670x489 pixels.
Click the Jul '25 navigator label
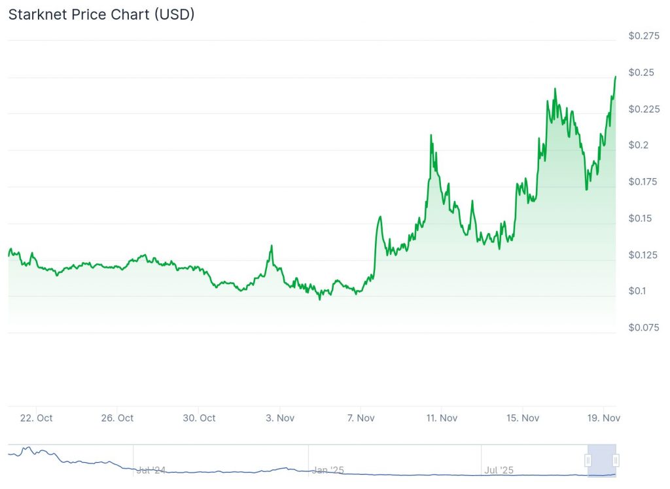pyautogui.click(x=499, y=470)
